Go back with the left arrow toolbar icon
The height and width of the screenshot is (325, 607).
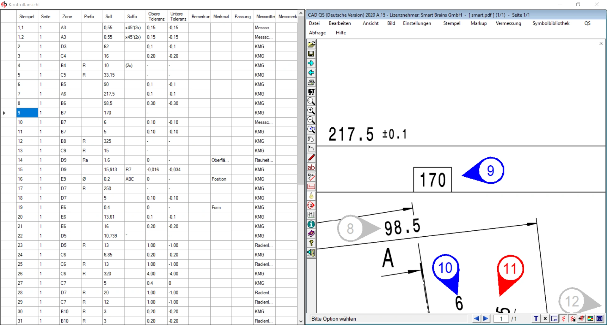click(311, 73)
